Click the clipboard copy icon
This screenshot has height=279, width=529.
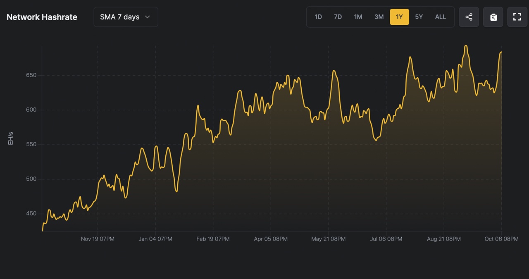click(x=493, y=17)
